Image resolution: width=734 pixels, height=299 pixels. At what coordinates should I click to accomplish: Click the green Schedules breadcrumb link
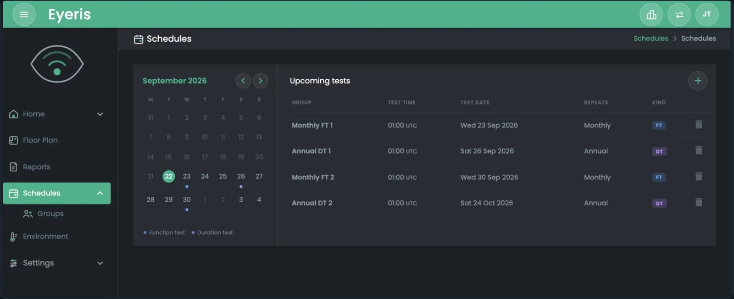[x=651, y=39]
